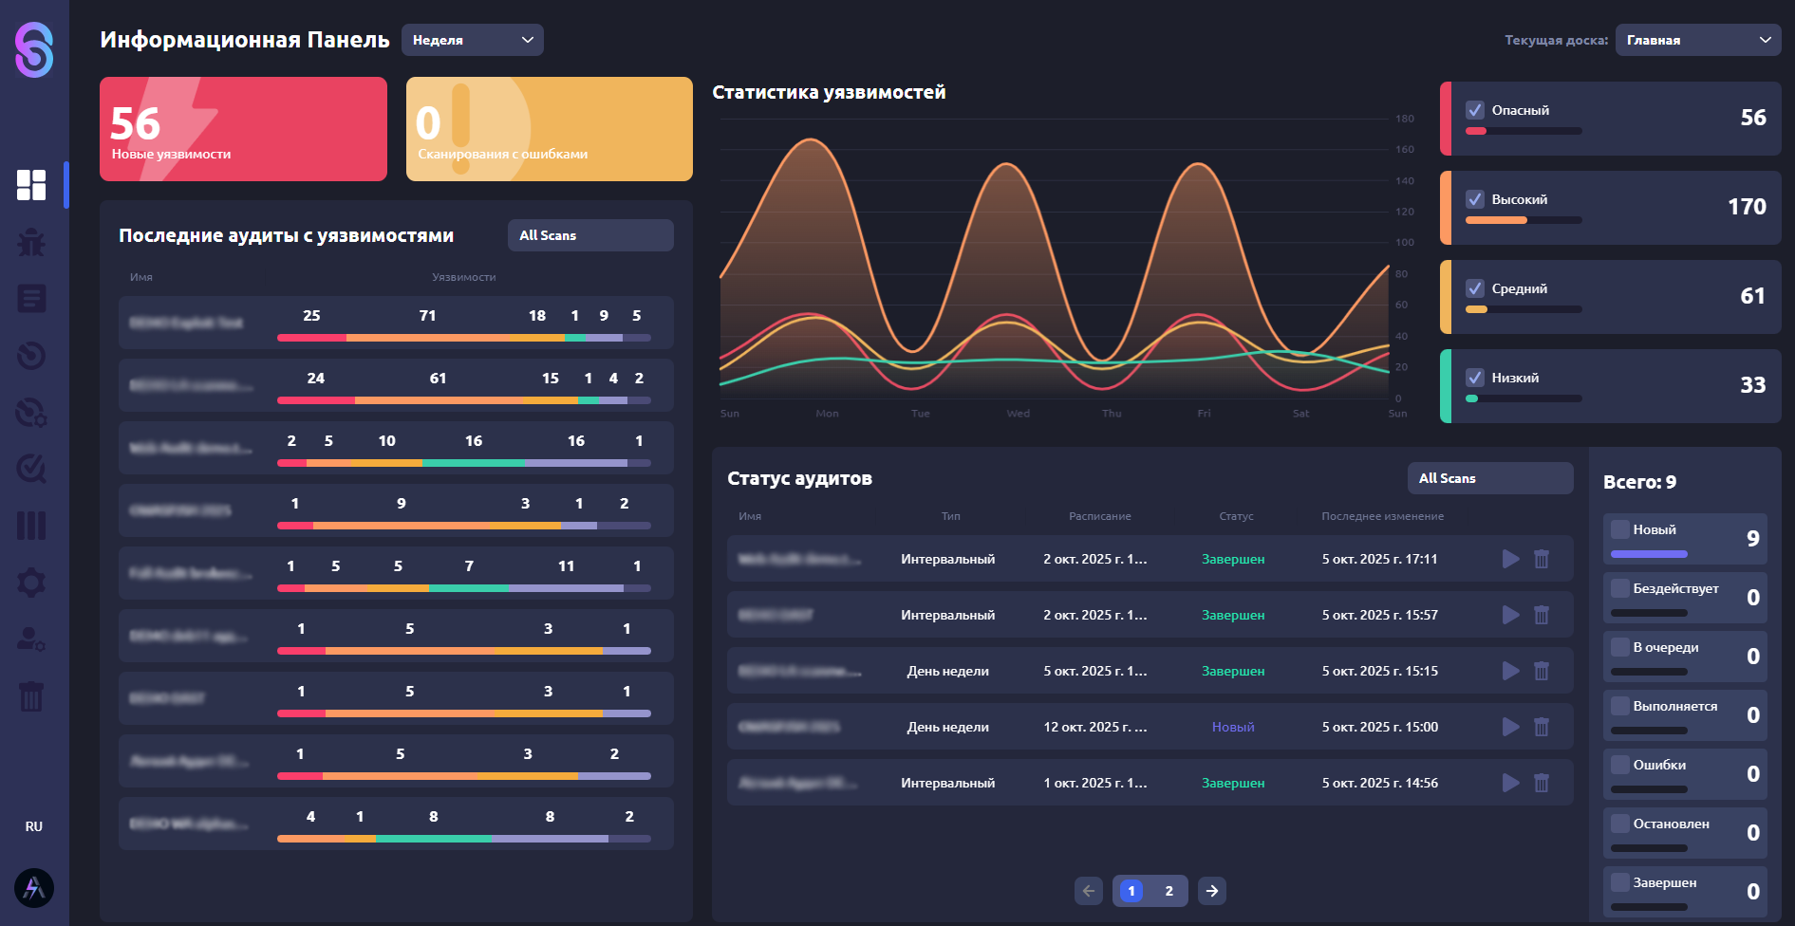Delete the audit last changed 15:00
The image size is (1795, 926).
coord(1542,727)
